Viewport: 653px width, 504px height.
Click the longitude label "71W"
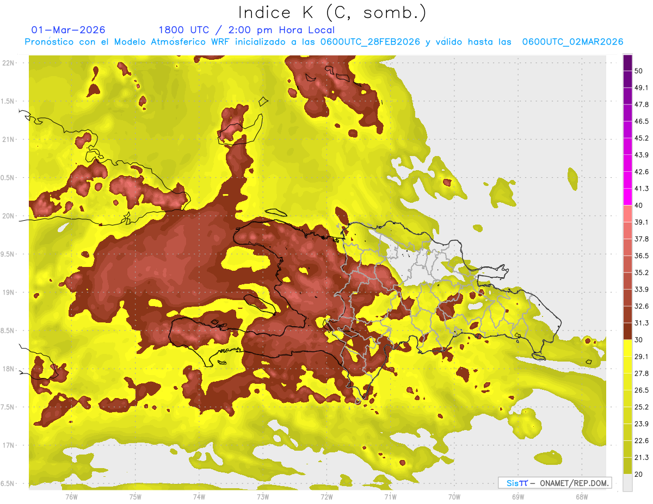coord(390,496)
